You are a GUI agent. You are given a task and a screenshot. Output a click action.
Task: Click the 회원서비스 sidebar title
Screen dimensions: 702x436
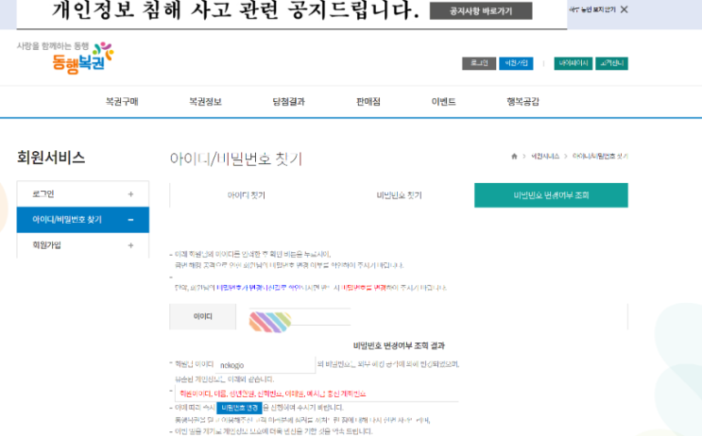tap(51, 158)
